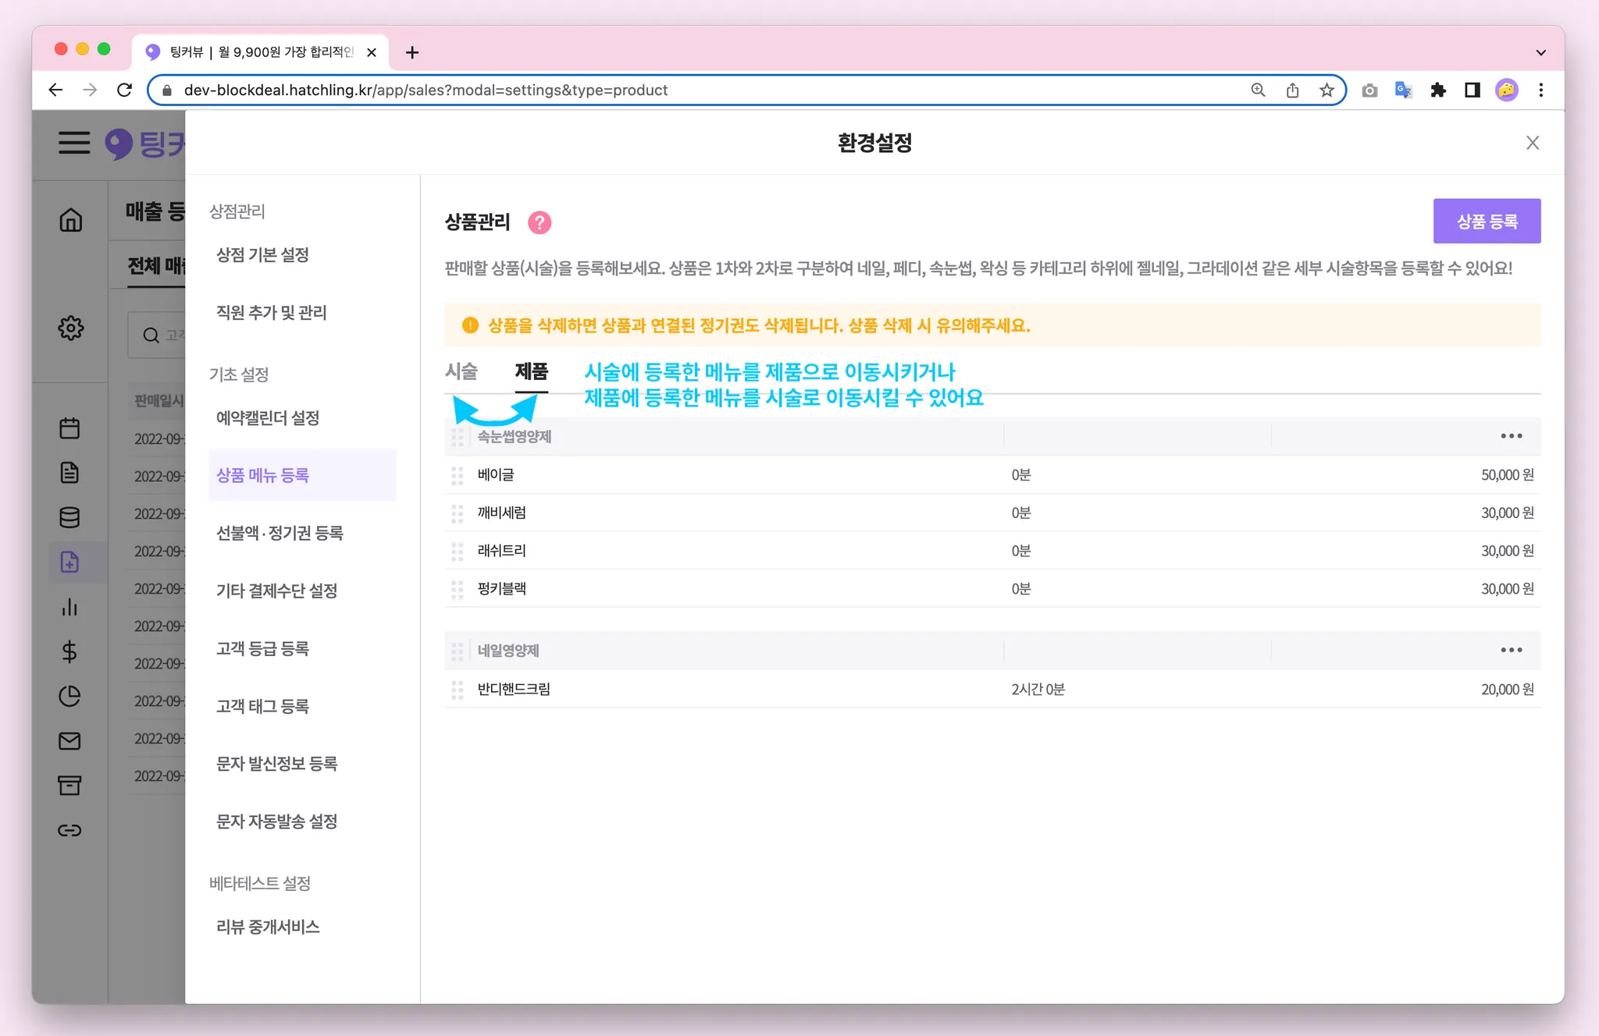Viewport: 1599px width, 1036px height.
Task: Open 예약캘린더 설정 settings page
Action: [x=268, y=418]
